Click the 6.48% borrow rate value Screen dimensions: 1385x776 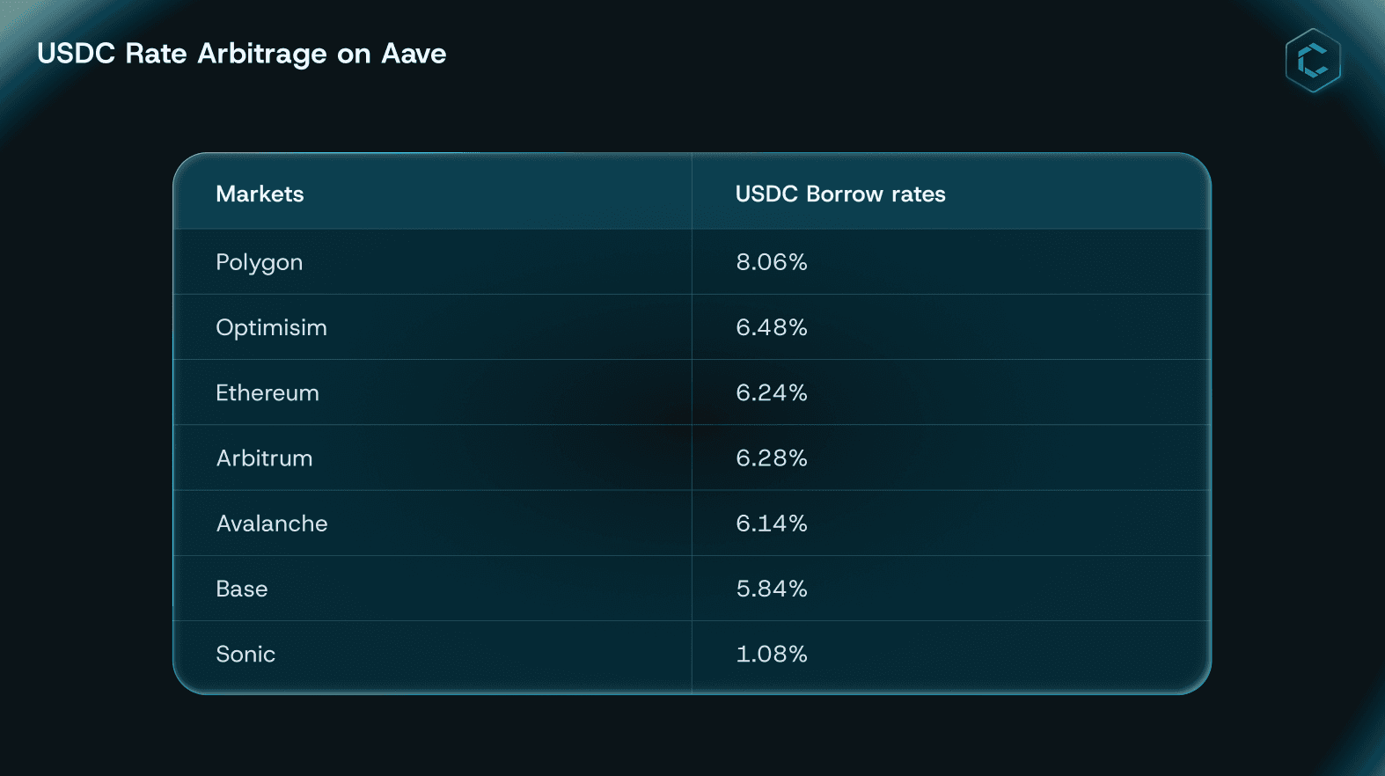[772, 327]
